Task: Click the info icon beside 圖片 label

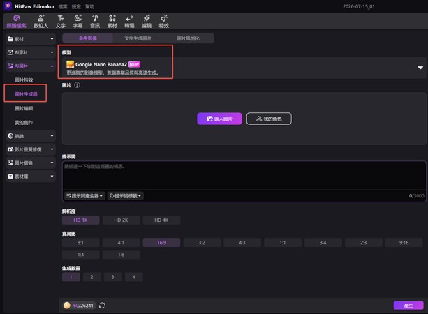Action: [x=78, y=85]
